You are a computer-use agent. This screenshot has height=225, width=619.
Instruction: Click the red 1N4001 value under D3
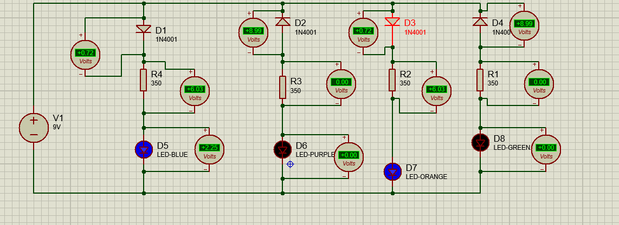415,32
